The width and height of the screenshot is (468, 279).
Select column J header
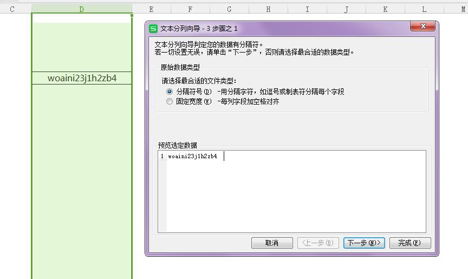(x=346, y=9)
